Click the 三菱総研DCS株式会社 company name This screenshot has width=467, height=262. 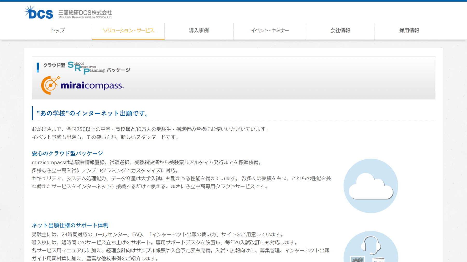point(85,12)
